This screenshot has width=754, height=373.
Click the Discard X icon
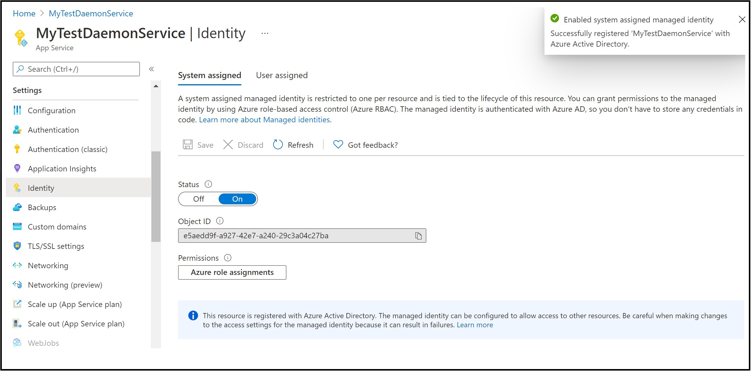coord(228,145)
